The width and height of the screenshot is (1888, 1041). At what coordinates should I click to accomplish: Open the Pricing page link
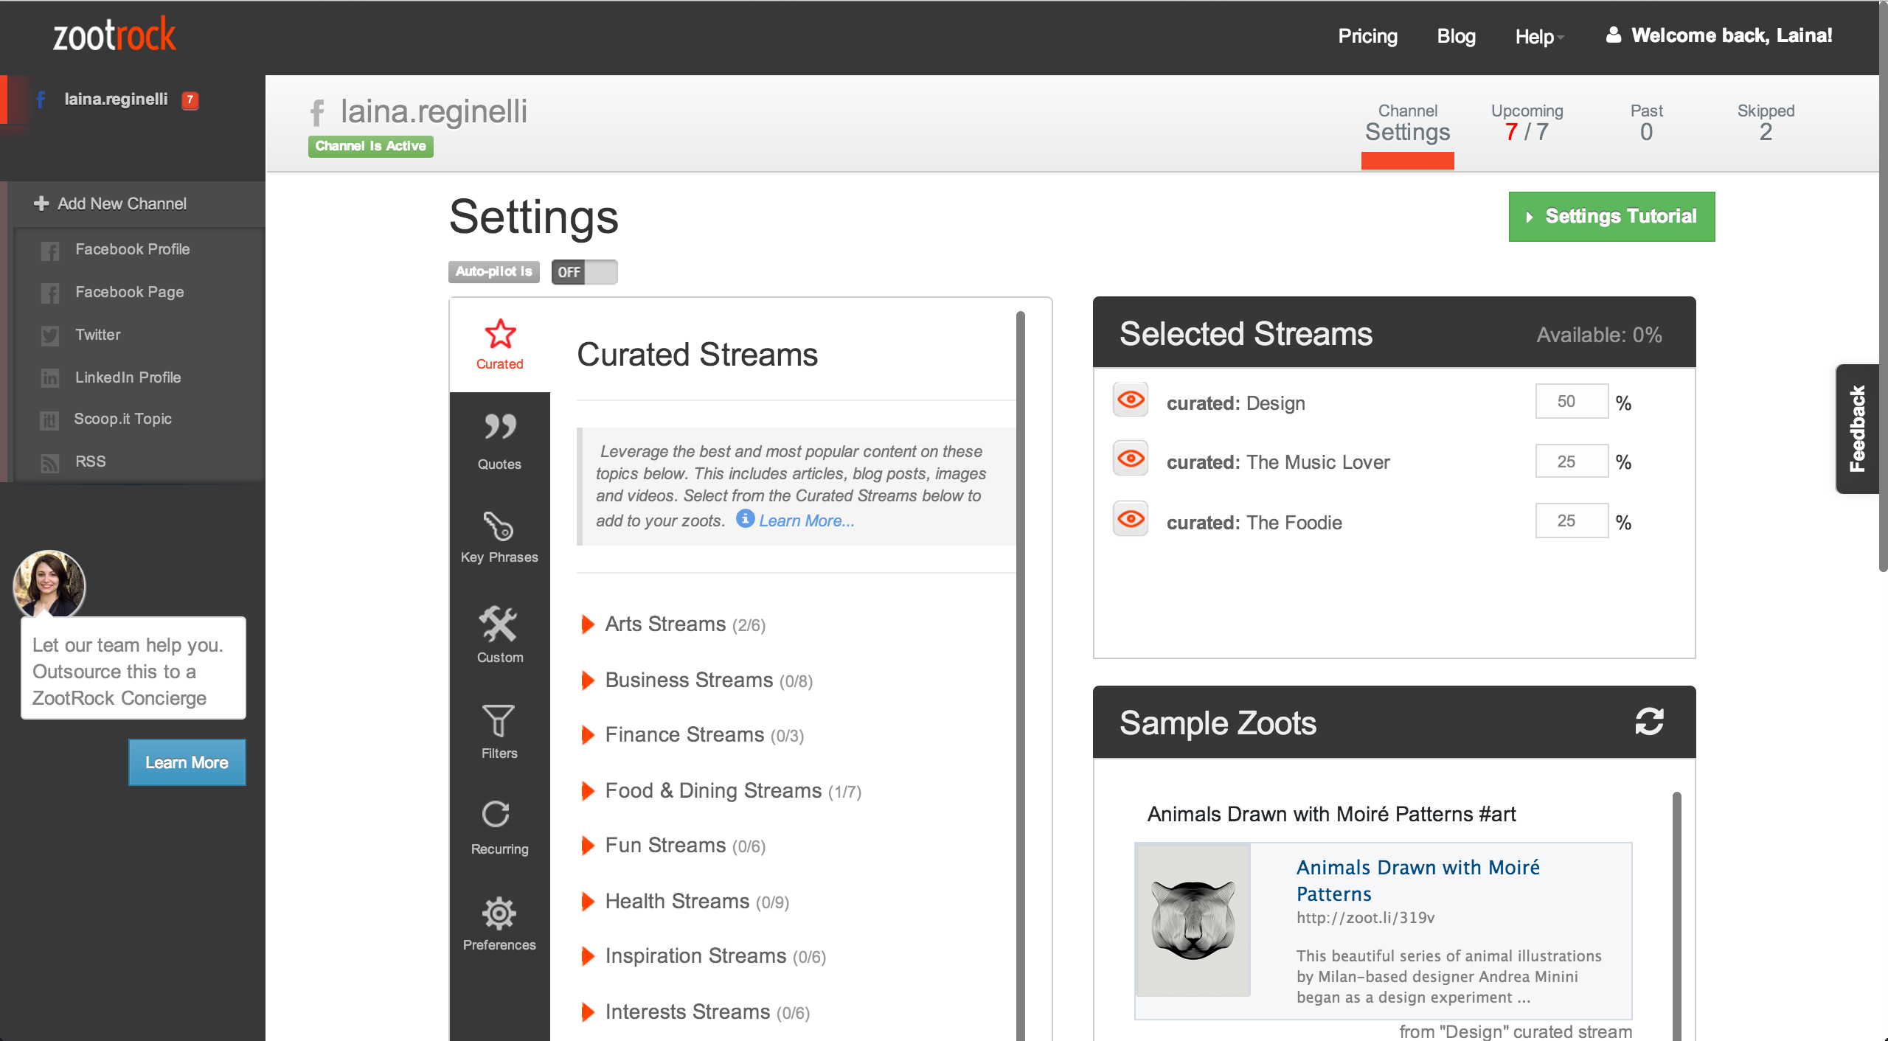pos(1367,36)
